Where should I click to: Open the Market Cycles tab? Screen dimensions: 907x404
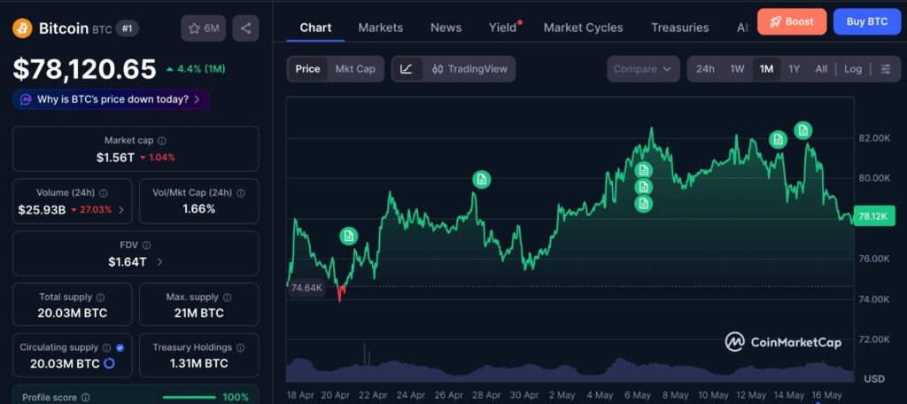click(x=583, y=27)
